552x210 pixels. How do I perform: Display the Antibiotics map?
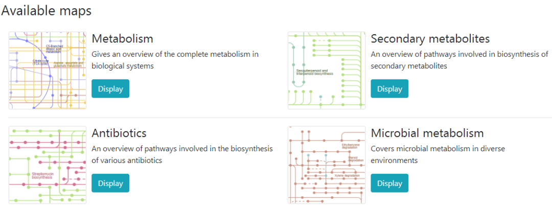pyautogui.click(x=110, y=183)
